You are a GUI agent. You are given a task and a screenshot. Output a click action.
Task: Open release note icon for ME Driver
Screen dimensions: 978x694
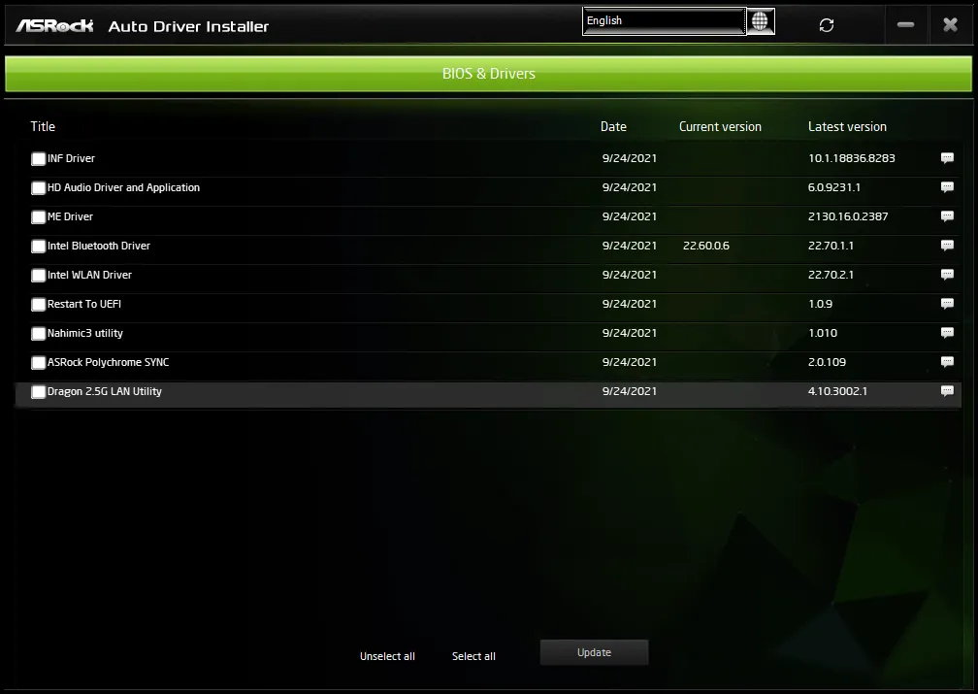pyautogui.click(x=947, y=216)
